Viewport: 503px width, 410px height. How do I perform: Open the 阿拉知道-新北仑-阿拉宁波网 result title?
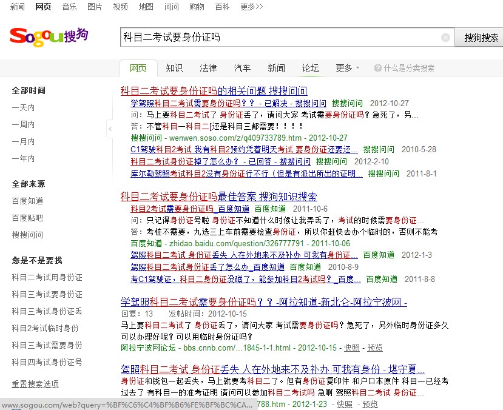(264, 302)
